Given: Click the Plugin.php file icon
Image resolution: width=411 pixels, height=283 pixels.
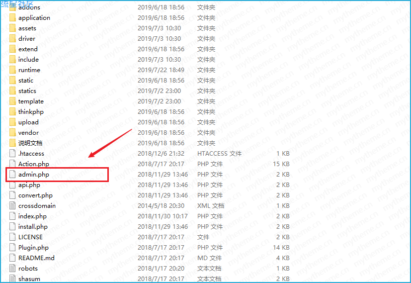Looking at the screenshot, I should coord(12,248).
